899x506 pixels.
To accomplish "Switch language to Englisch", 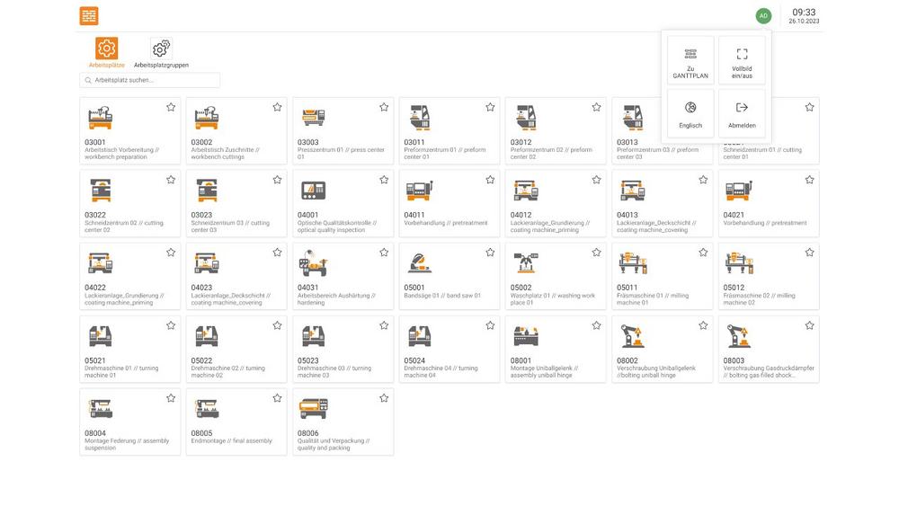I will point(690,113).
